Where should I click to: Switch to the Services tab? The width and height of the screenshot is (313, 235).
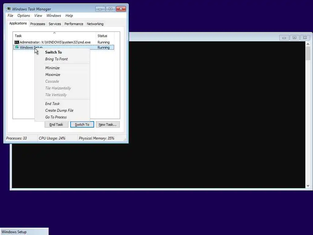pos(55,24)
